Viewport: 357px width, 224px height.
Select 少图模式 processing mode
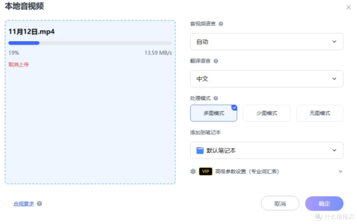pos(267,113)
